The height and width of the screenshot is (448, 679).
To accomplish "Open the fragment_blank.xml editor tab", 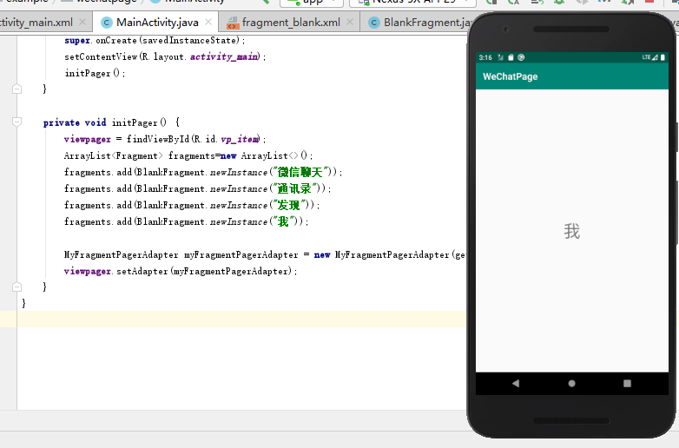I will [291, 22].
